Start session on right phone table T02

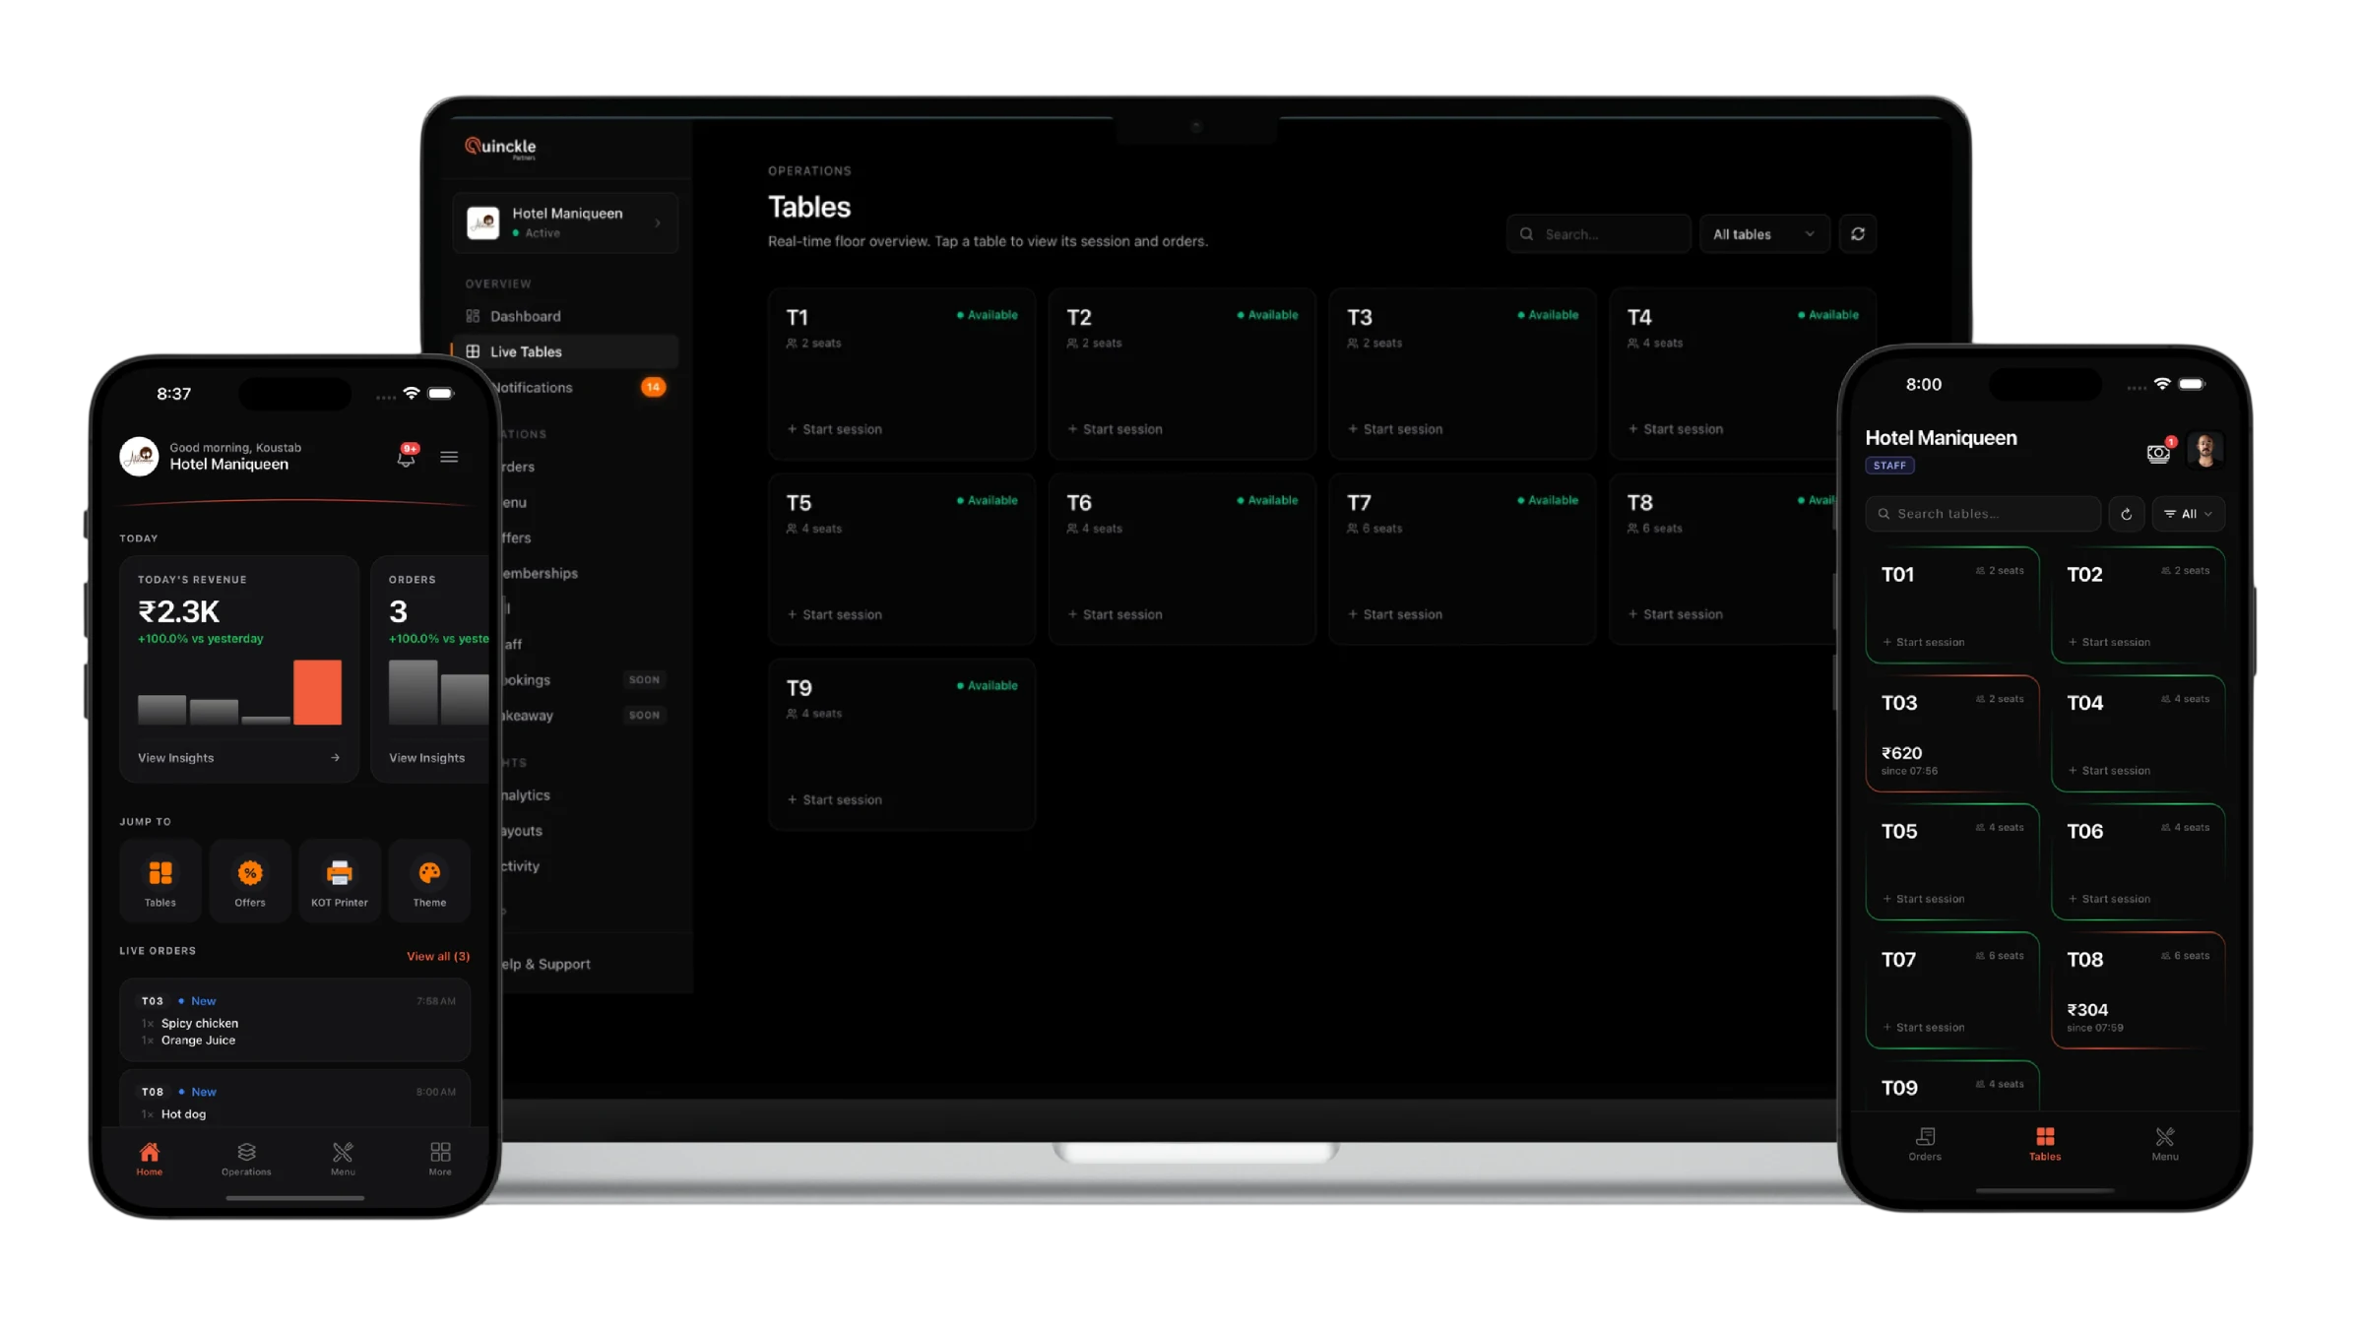2109,642
